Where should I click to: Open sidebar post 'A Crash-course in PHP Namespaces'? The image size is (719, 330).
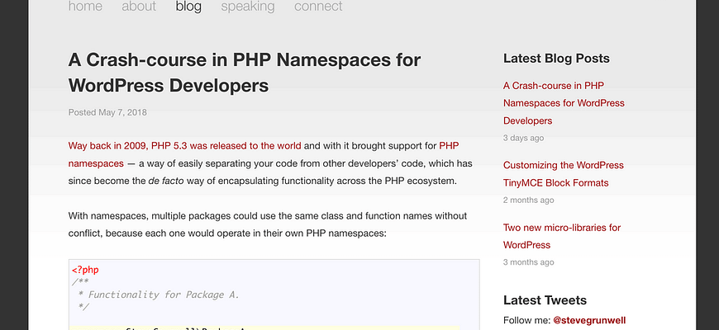(x=564, y=103)
